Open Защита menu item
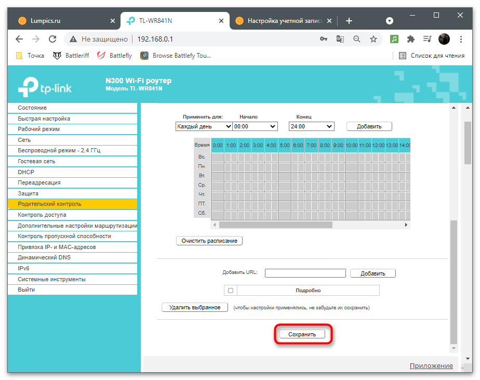 click(73, 193)
